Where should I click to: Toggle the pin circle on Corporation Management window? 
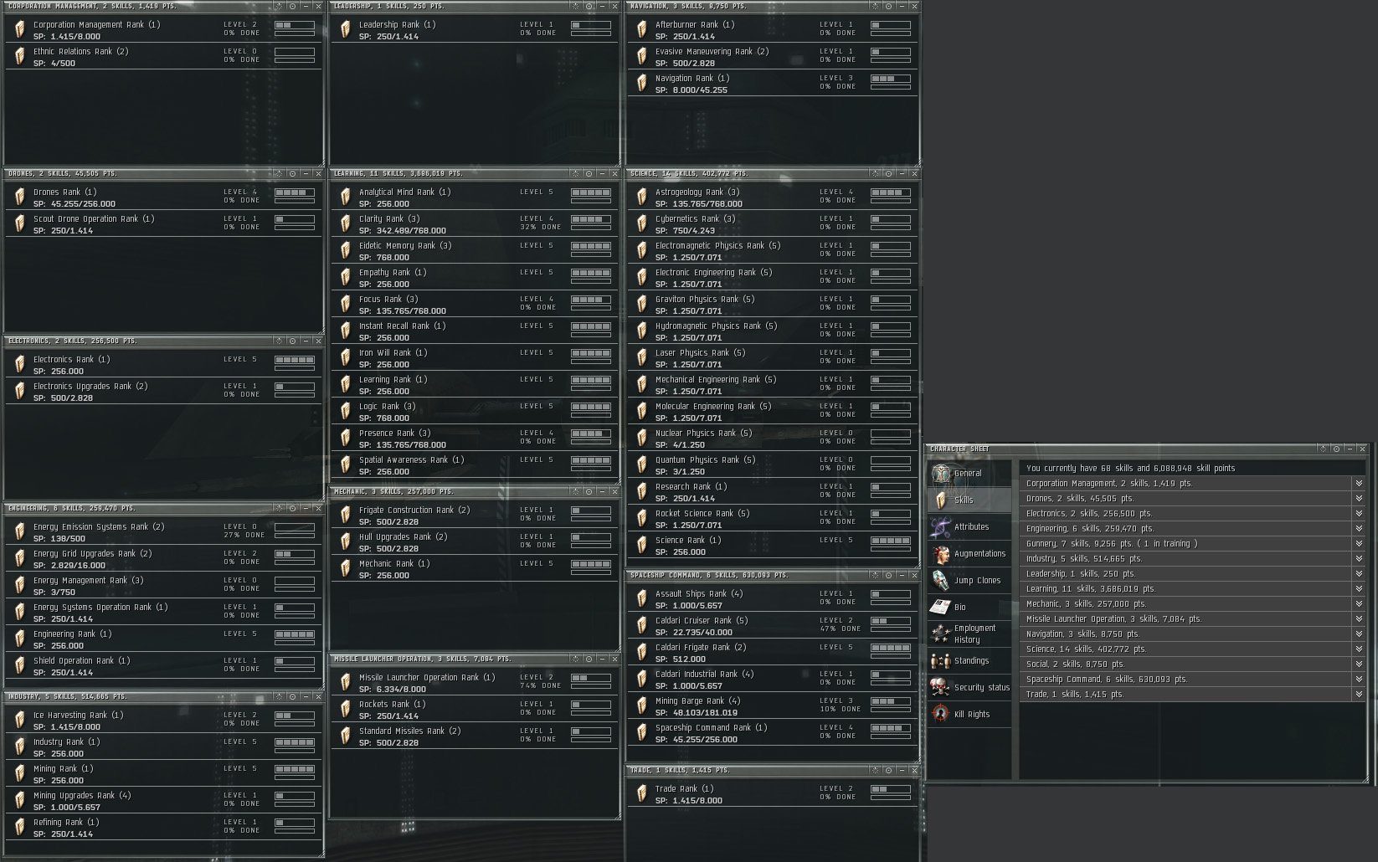point(292,6)
